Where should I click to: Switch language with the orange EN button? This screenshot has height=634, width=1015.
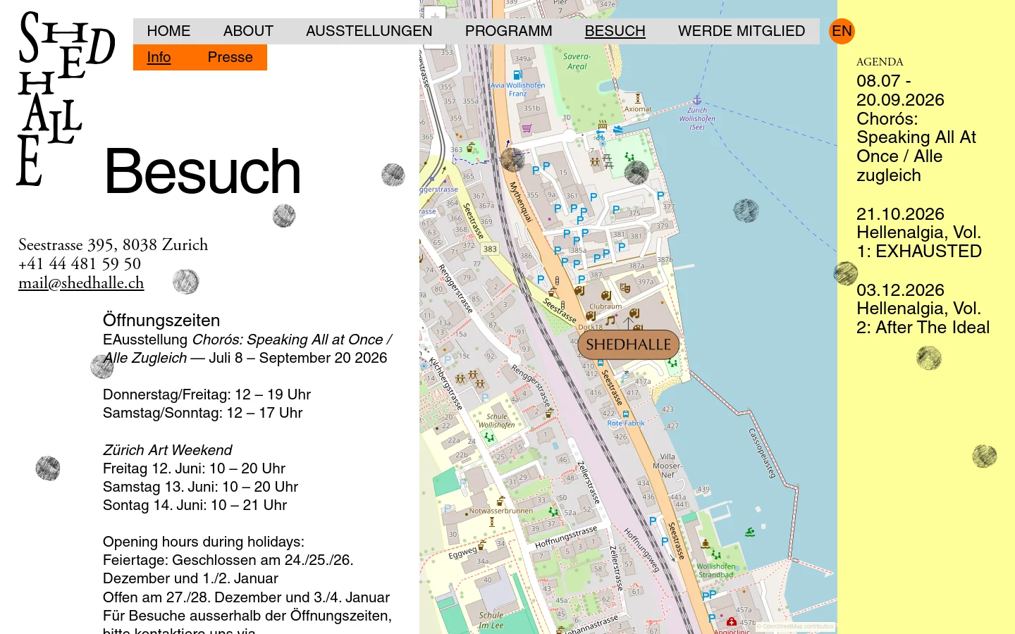[x=842, y=31]
